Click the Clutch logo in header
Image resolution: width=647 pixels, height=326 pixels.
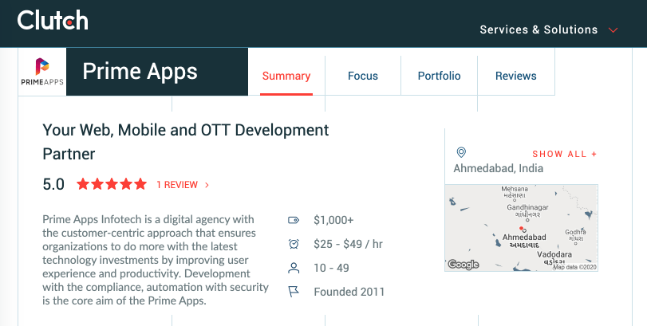[53, 21]
